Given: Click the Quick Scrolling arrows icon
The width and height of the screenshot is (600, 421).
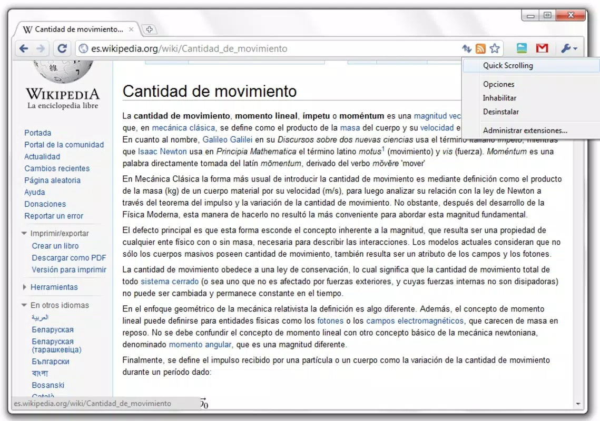Looking at the screenshot, I should 466,48.
